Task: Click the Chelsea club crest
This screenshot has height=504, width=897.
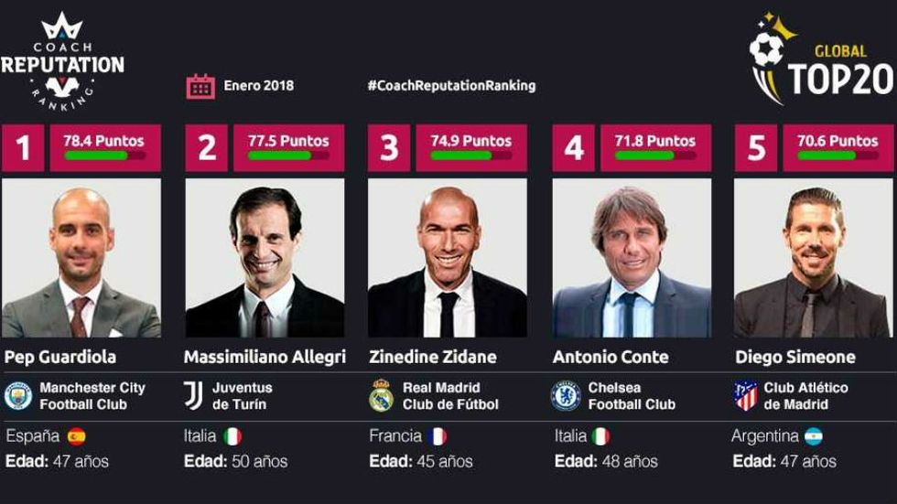Action: click(x=566, y=395)
